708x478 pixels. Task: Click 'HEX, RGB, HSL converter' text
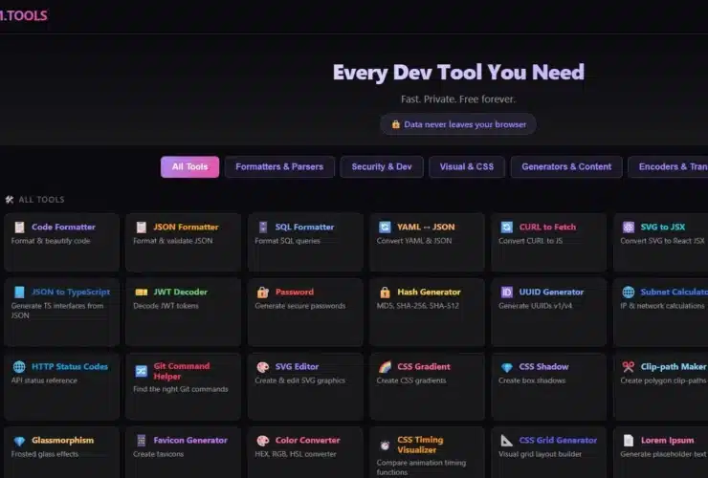click(x=296, y=454)
